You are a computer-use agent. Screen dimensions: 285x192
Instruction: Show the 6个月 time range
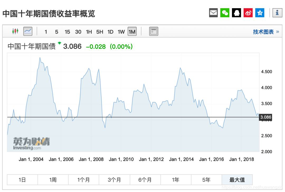(145, 180)
